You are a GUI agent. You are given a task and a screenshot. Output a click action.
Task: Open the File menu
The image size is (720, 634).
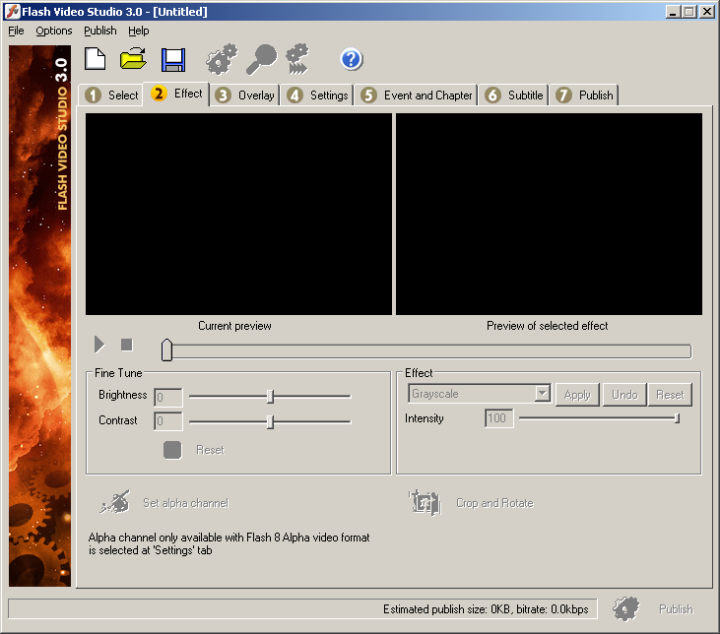click(x=16, y=31)
